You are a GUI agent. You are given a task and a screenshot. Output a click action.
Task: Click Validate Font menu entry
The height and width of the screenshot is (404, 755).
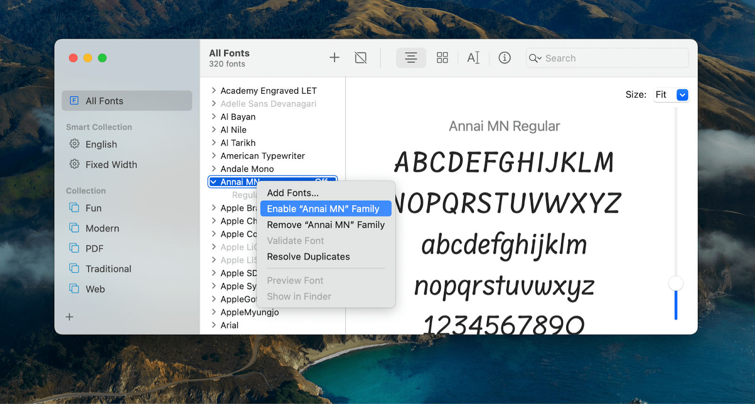pyautogui.click(x=326, y=241)
